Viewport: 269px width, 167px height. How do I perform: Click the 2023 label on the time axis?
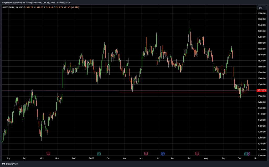tap(92, 158)
